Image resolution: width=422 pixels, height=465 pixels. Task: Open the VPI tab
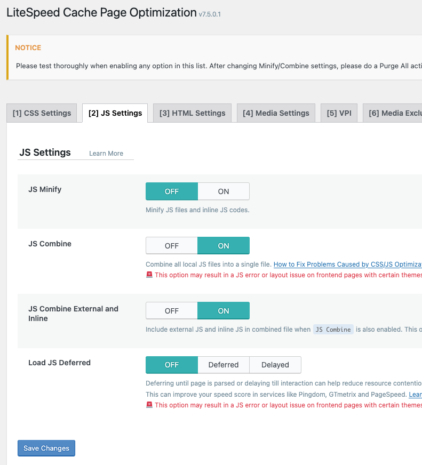[x=339, y=113]
